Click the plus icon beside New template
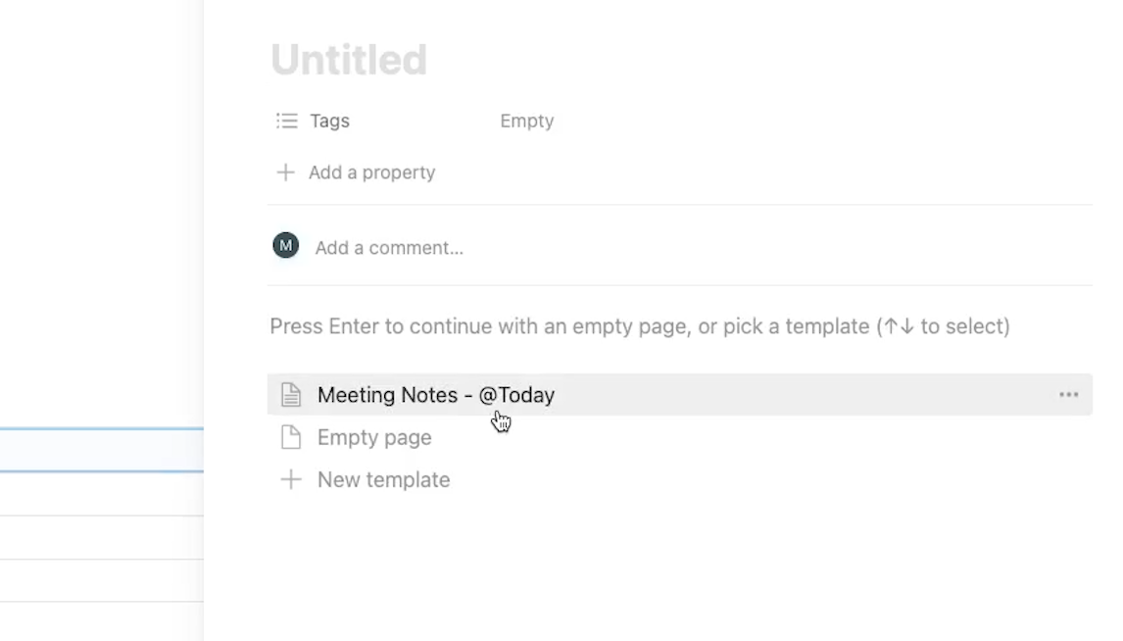Image resolution: width=1123 pixels, height=641 pixels. (291, 479)
